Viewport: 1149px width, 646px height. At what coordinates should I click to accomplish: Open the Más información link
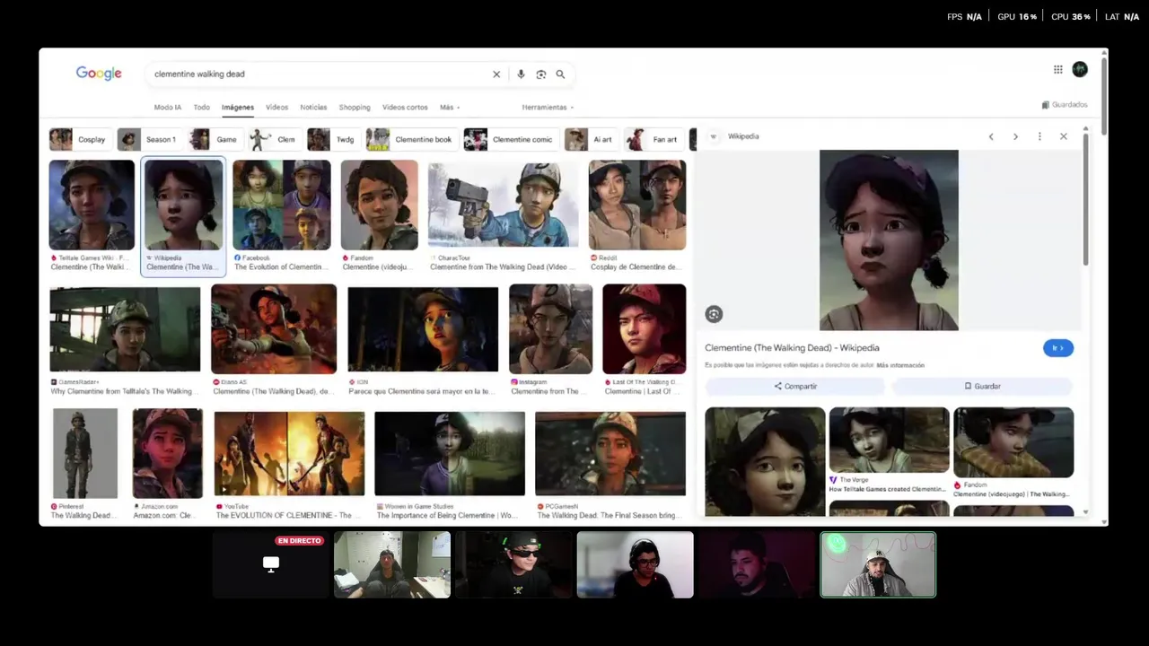(x=900, y=365)
